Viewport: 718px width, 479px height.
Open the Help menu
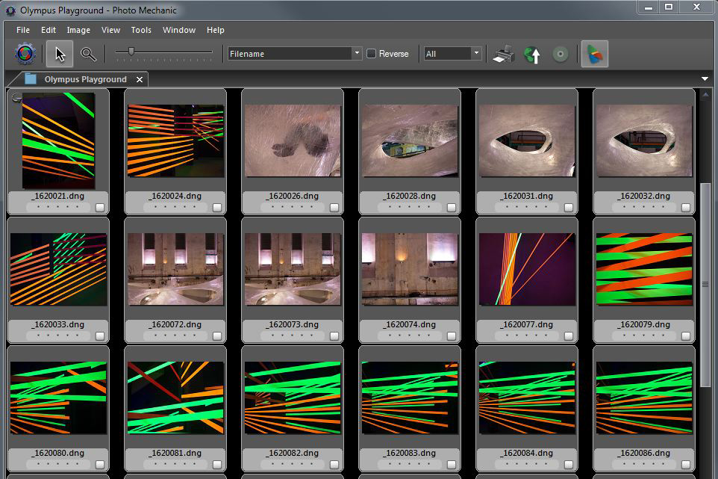click(x=215, y=30)
